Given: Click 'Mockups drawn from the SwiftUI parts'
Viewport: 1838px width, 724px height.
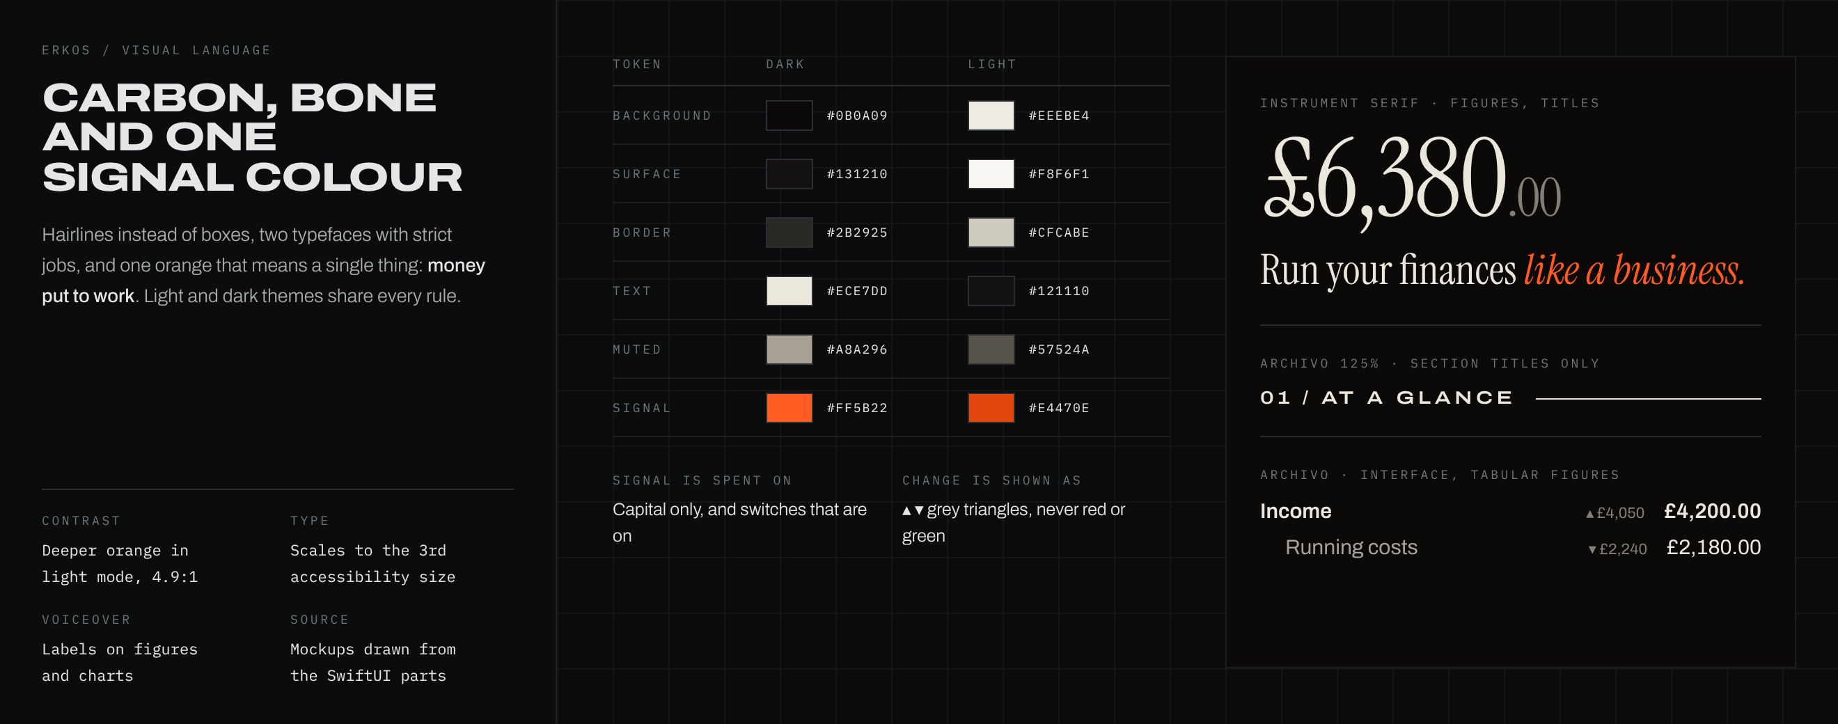Looking at the screenshot, I should (x=372, y=663).
